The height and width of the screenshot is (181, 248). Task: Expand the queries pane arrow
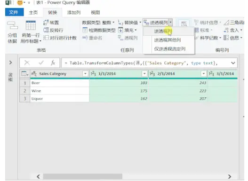pos(11,63)
